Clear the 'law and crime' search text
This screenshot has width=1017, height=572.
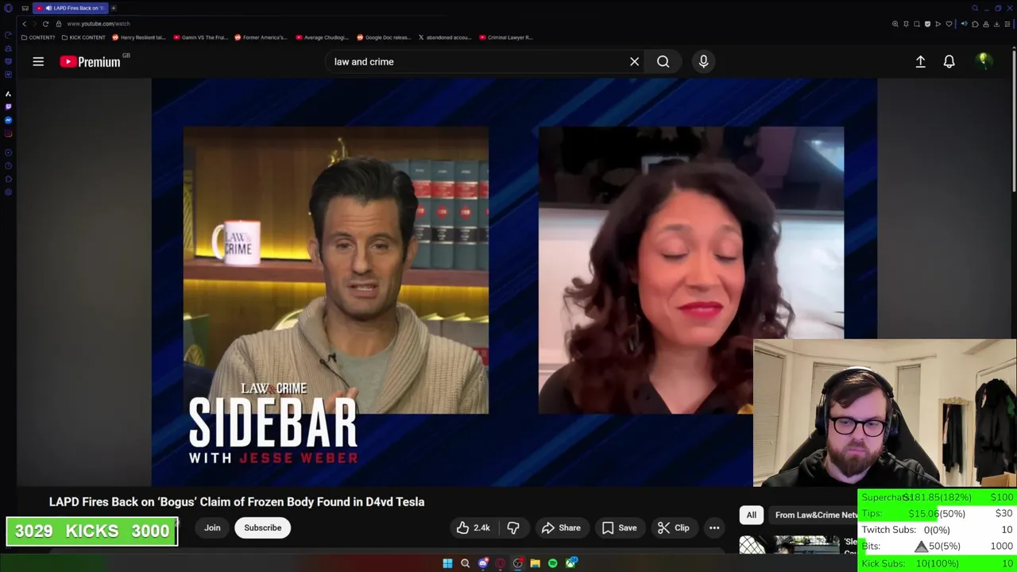pyautogui.click(x=634, y=61)
